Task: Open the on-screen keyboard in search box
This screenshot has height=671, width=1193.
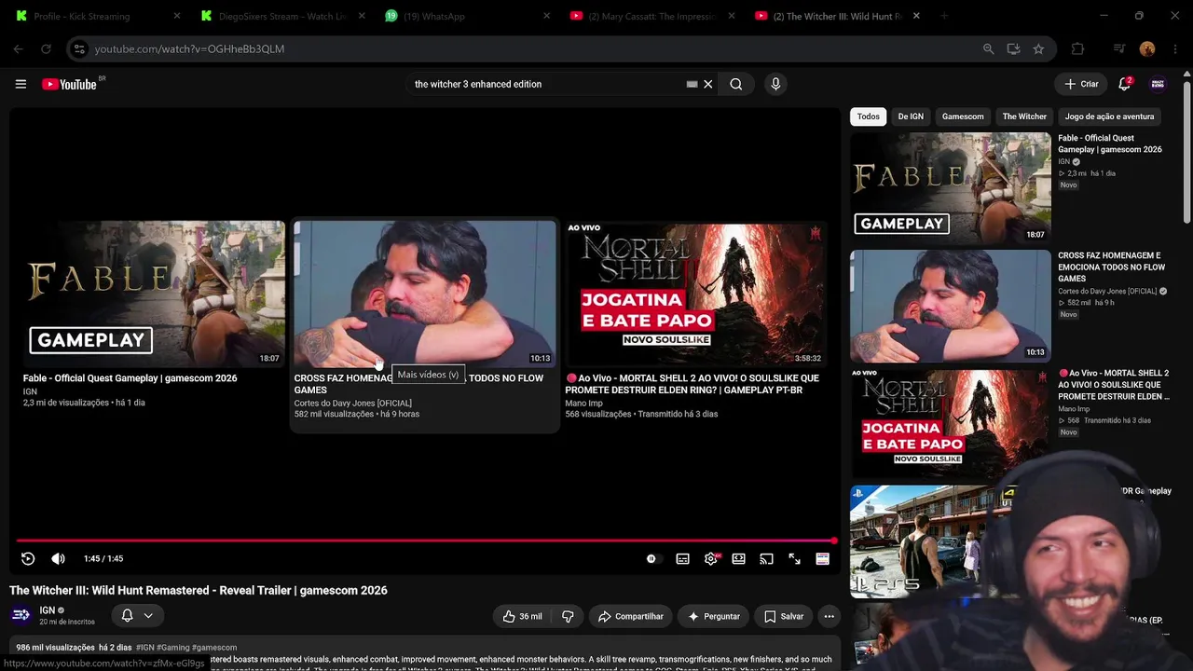Action: click(x=692, y=84)
